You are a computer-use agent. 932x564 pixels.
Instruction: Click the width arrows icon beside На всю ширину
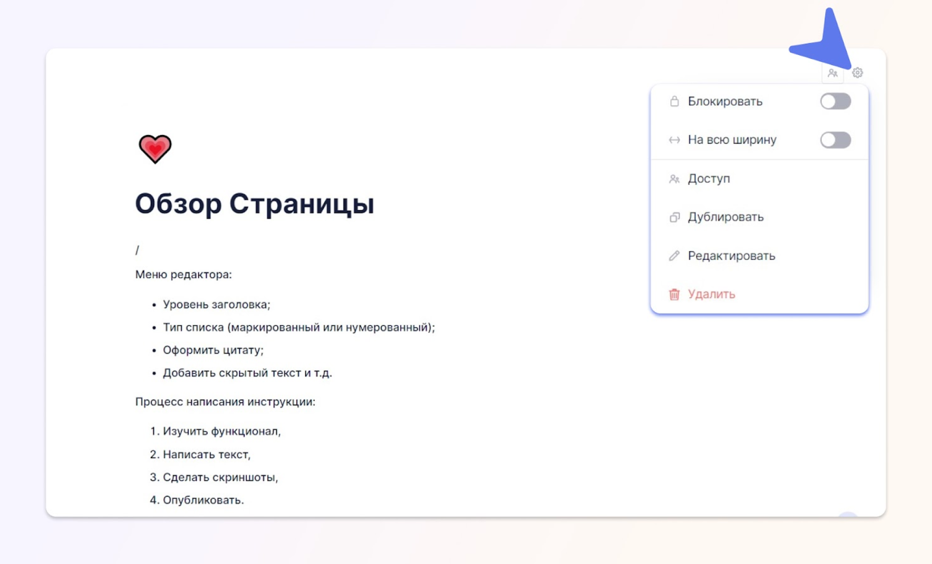[674, 139]
